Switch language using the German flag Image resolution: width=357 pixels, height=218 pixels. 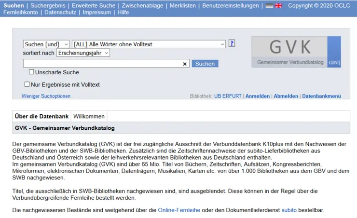(270, 6)
